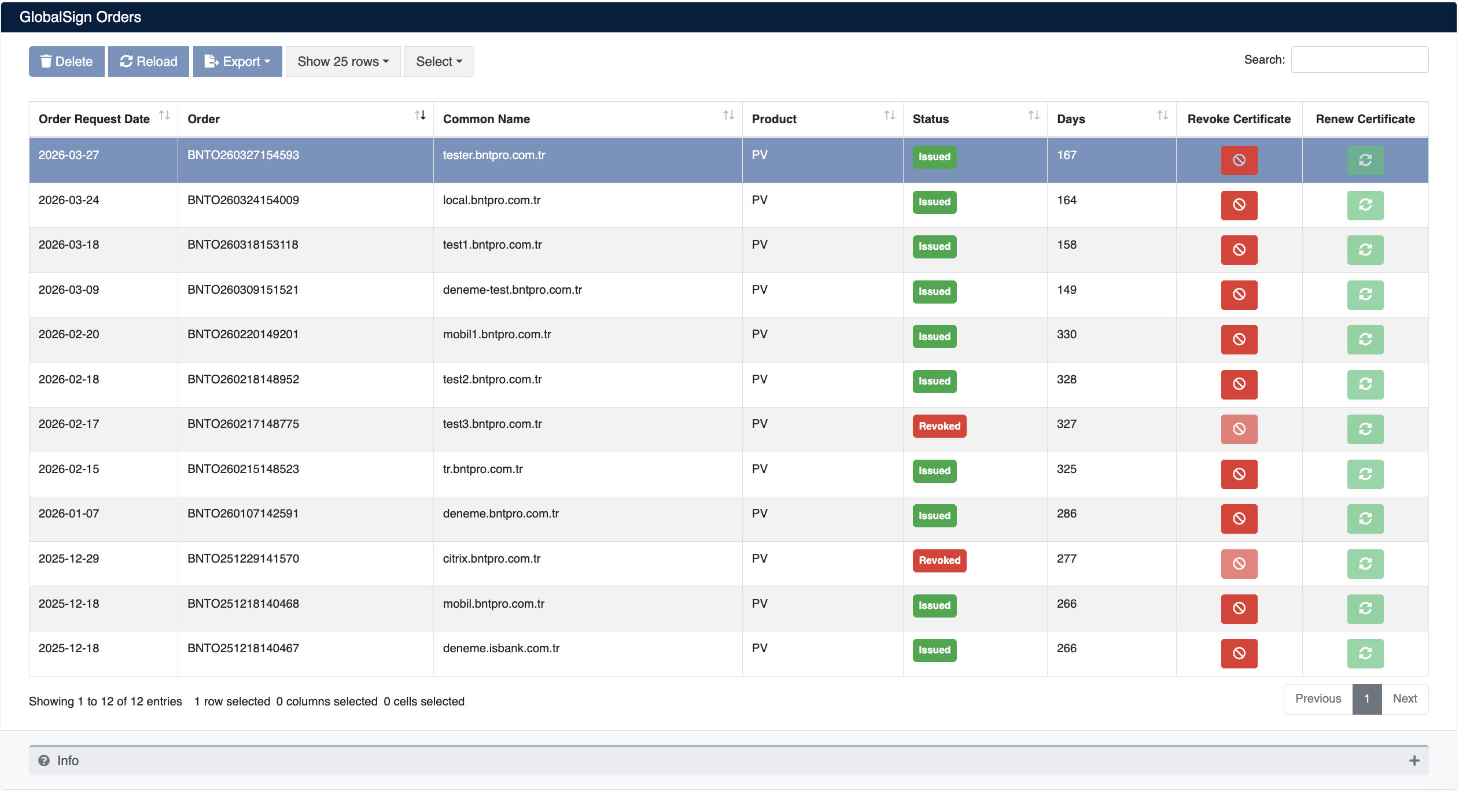1459x791 pixels.
Task: Click order BNTO260327154593 in selected row
Action: coord(243,155)
